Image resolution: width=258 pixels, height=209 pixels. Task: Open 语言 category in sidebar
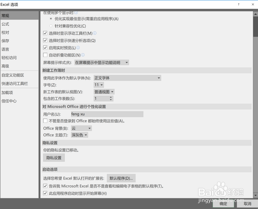(19, 49)
